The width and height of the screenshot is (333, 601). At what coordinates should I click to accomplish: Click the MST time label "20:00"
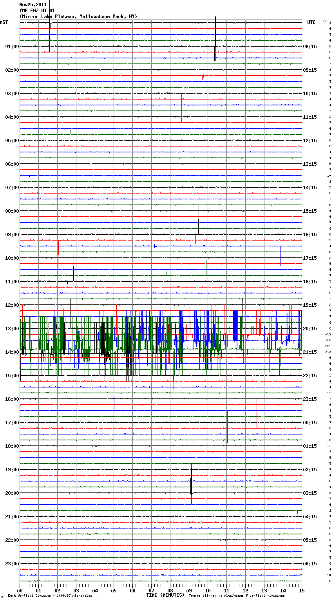click(x=12, y=493)
